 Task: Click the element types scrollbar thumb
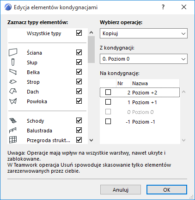click(x=91, y=50)
